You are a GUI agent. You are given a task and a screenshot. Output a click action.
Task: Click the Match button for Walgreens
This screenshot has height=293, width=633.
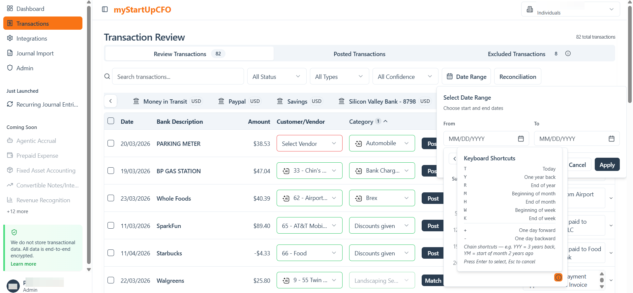tap(433, 280)
